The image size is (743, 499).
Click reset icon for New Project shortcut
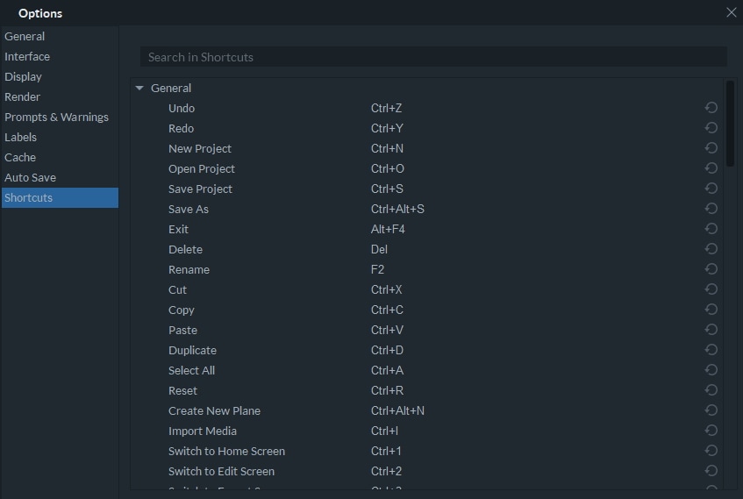[711, 148]
